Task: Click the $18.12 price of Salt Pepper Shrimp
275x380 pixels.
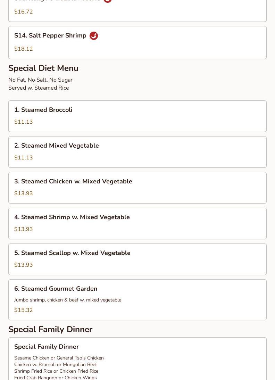Action: (x=24, y=49)
